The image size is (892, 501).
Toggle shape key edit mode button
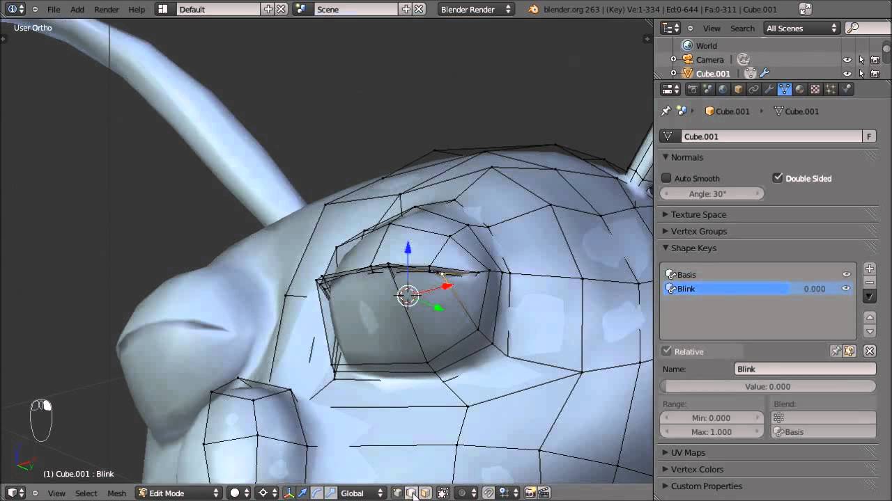pyautogui.click(x=849, y=351)
